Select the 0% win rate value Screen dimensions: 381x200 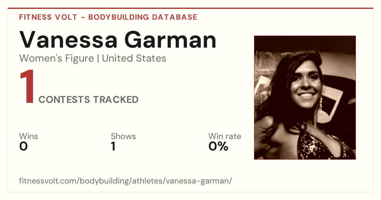click(218, 146)
